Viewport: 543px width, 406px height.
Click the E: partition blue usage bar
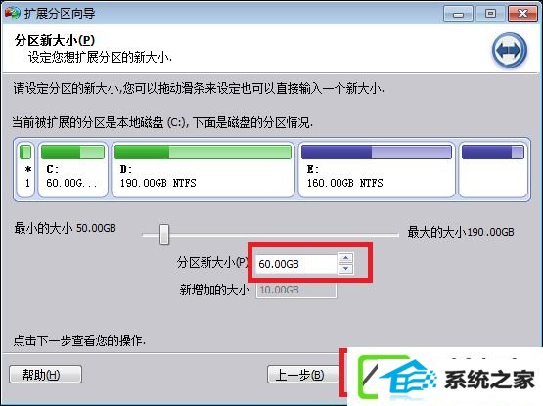377,152
